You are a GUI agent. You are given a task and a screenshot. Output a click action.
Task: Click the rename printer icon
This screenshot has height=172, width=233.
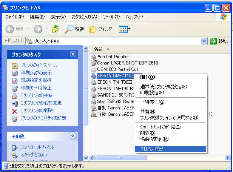[x=15, y=103]
